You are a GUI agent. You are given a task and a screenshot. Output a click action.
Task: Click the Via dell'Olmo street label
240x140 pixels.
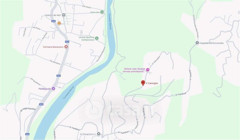(x=55, y=62)
